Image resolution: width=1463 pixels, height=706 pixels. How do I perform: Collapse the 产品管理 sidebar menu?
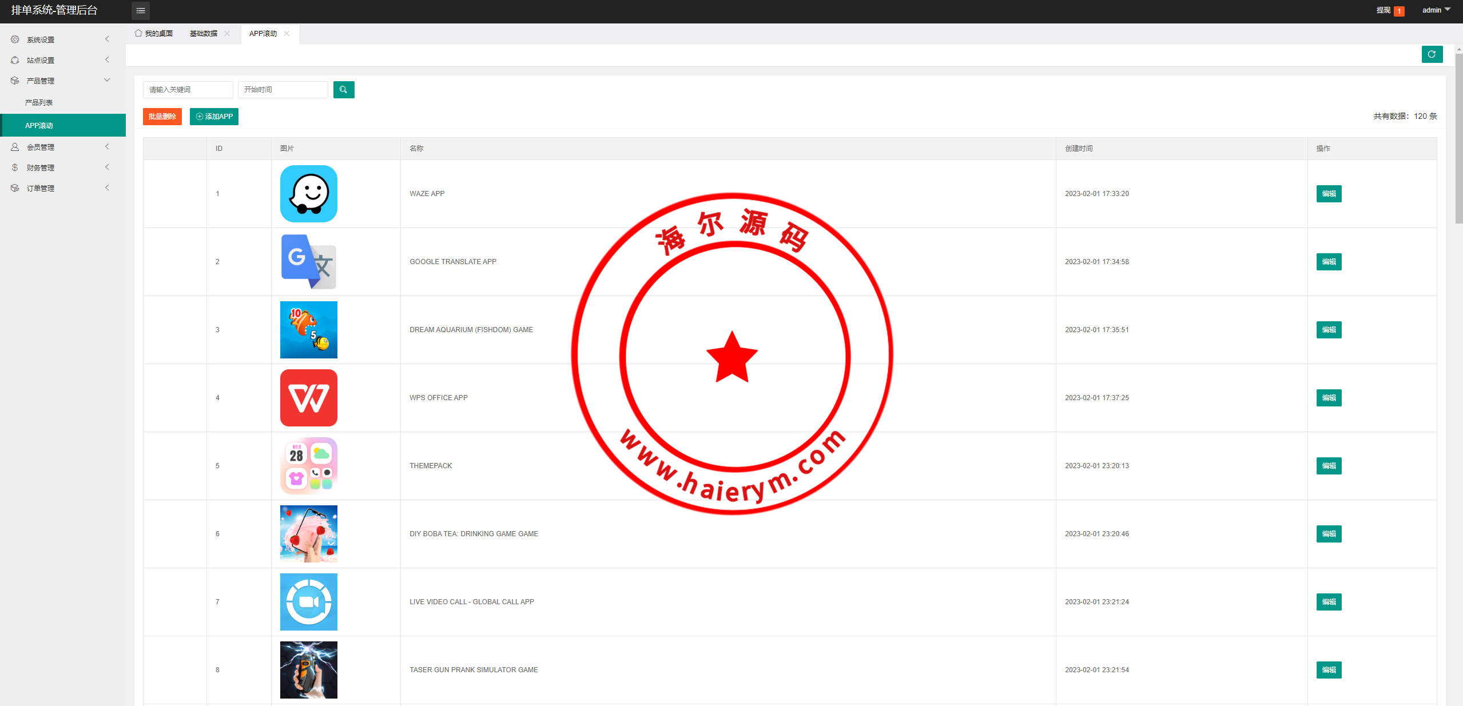[x=40, y=81]
